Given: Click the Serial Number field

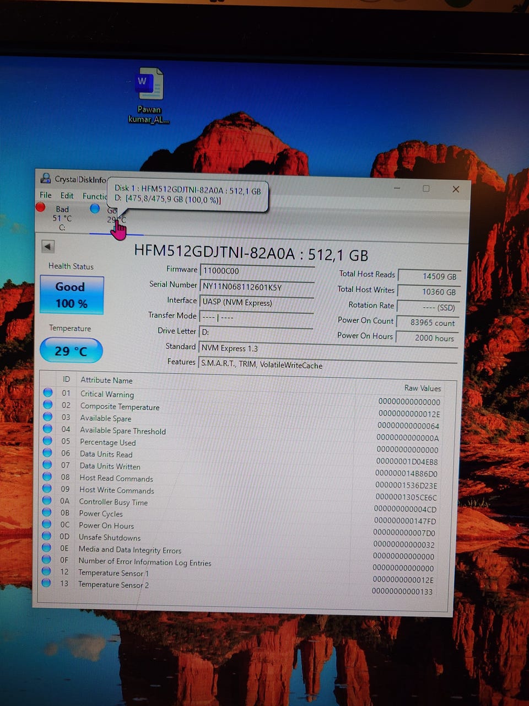Looking at the screenshot, I should coord(257,287).
